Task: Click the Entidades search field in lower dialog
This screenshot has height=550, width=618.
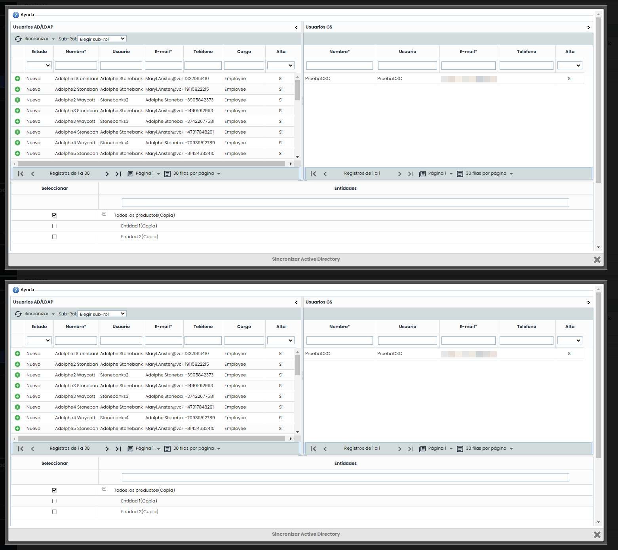Action: (x=345, y=477)
